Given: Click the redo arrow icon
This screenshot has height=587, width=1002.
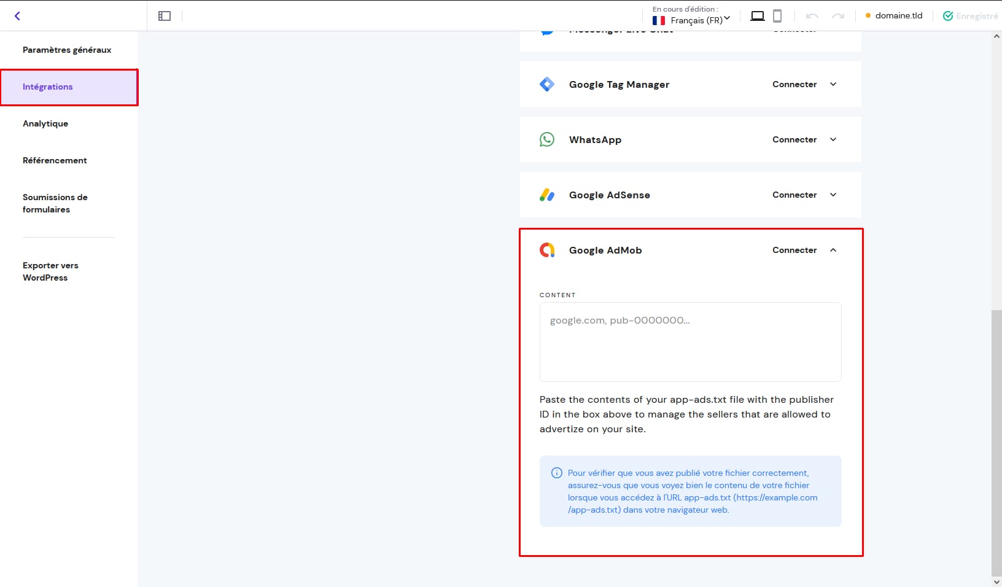Looking at the screenshot, I should [838, 16].
